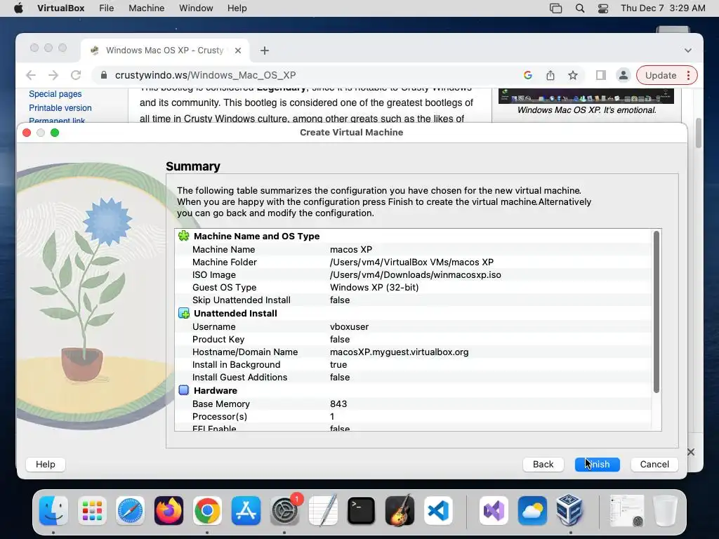Image resolution: width=719 pixels, height=539 pixels.
Task: Click the summary table scrollbar
Action: 657,312
